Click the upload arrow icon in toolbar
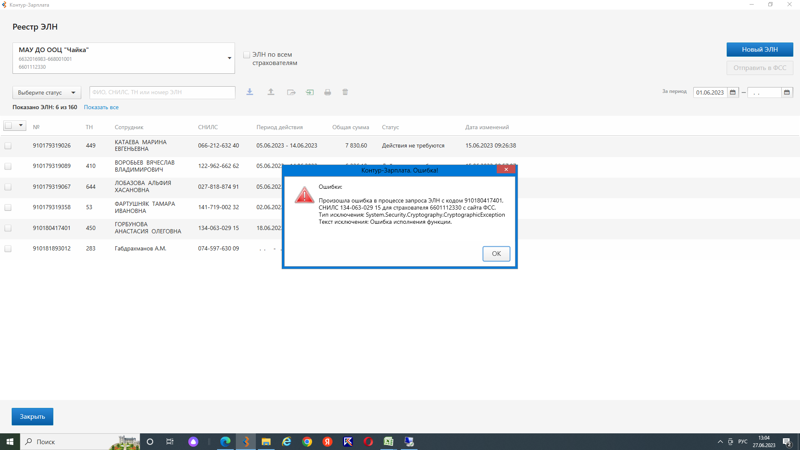This screenshot has width=800, height=450. coord(271,92)
